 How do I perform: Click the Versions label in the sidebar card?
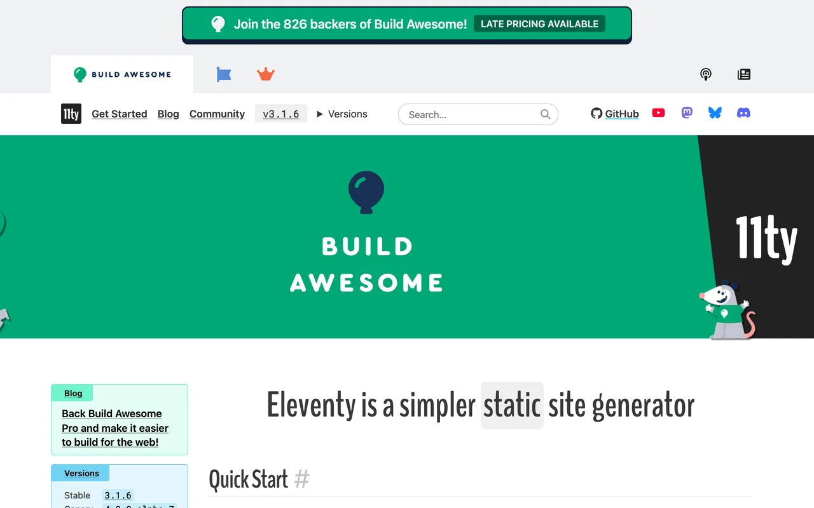coord(81,473)
